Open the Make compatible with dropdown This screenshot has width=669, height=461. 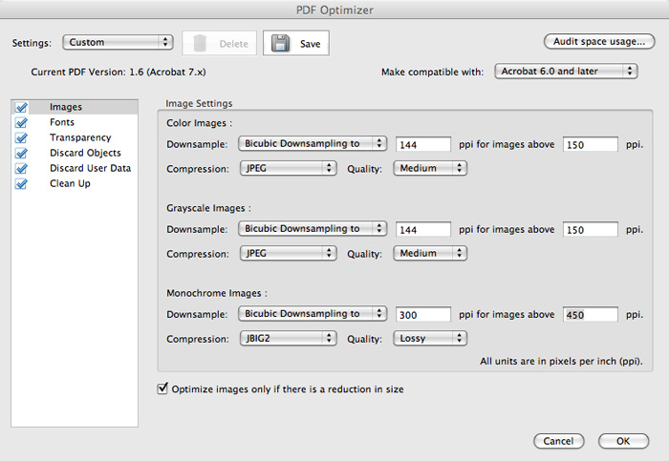566,72
